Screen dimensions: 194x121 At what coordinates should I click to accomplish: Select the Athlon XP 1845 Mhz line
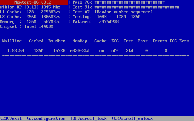click(30, 7)
